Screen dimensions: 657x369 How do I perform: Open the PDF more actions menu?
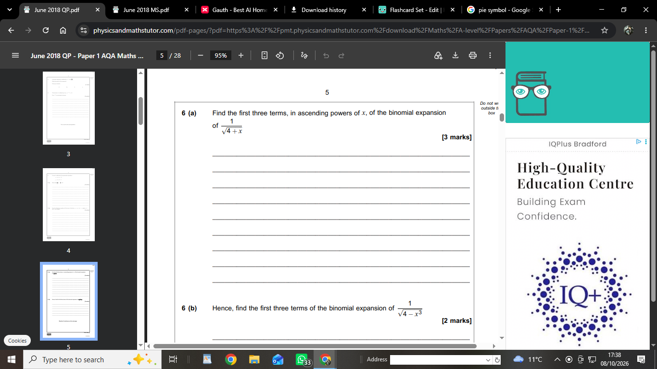[x=490, y=56]
